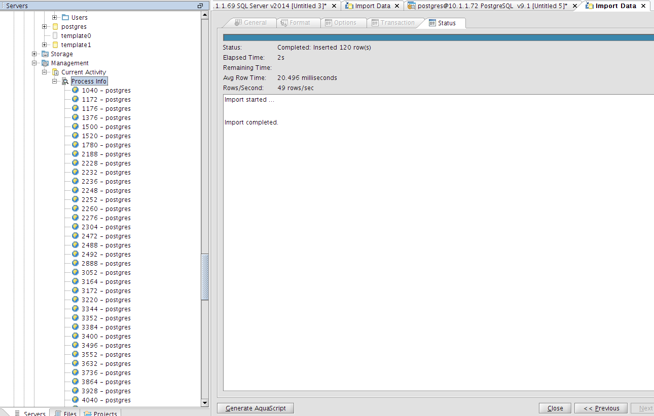The height and width of the screenshot is (416, 654).
Task: Expand the Storage node
Action: coord(34,54)
